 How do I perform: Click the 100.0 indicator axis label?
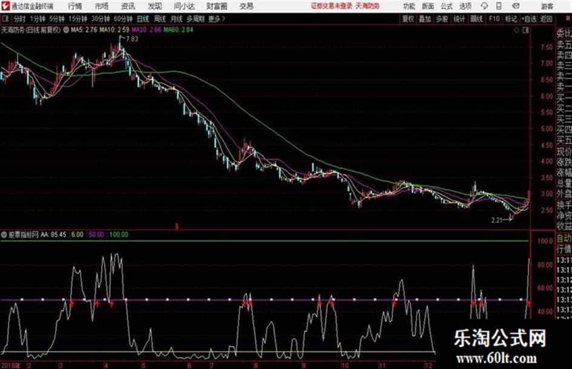545,241
